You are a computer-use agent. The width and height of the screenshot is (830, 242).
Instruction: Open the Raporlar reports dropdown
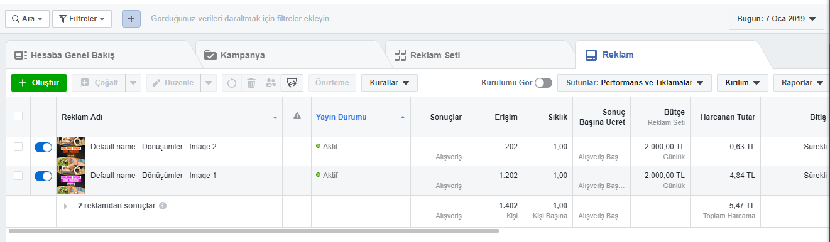(801, 83)
